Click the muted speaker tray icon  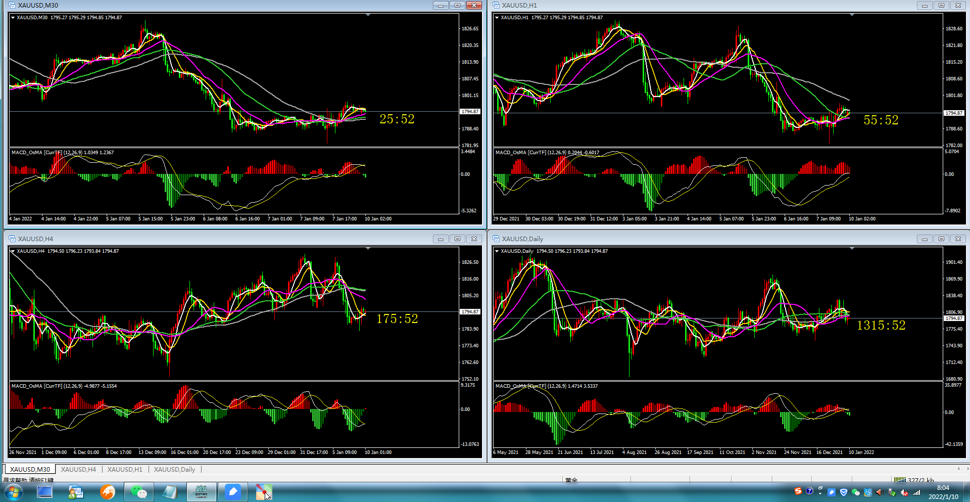[x=904, y=492]
